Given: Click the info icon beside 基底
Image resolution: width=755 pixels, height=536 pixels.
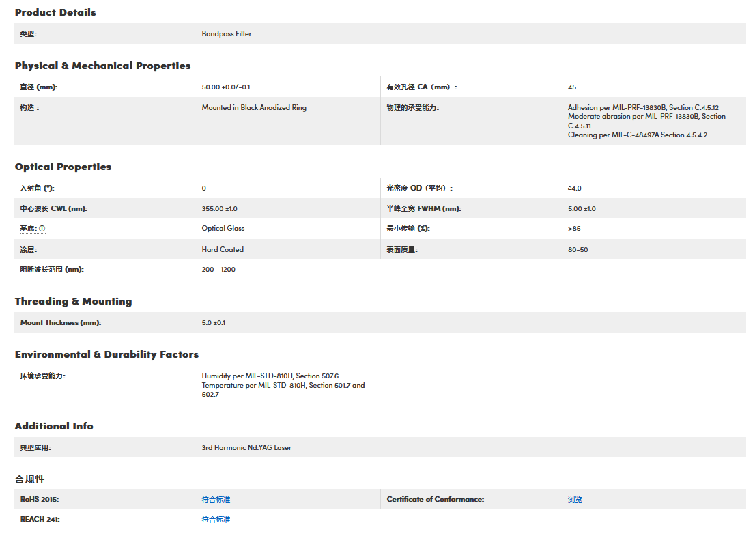Looking at the screenshot, I should point(42,229).
